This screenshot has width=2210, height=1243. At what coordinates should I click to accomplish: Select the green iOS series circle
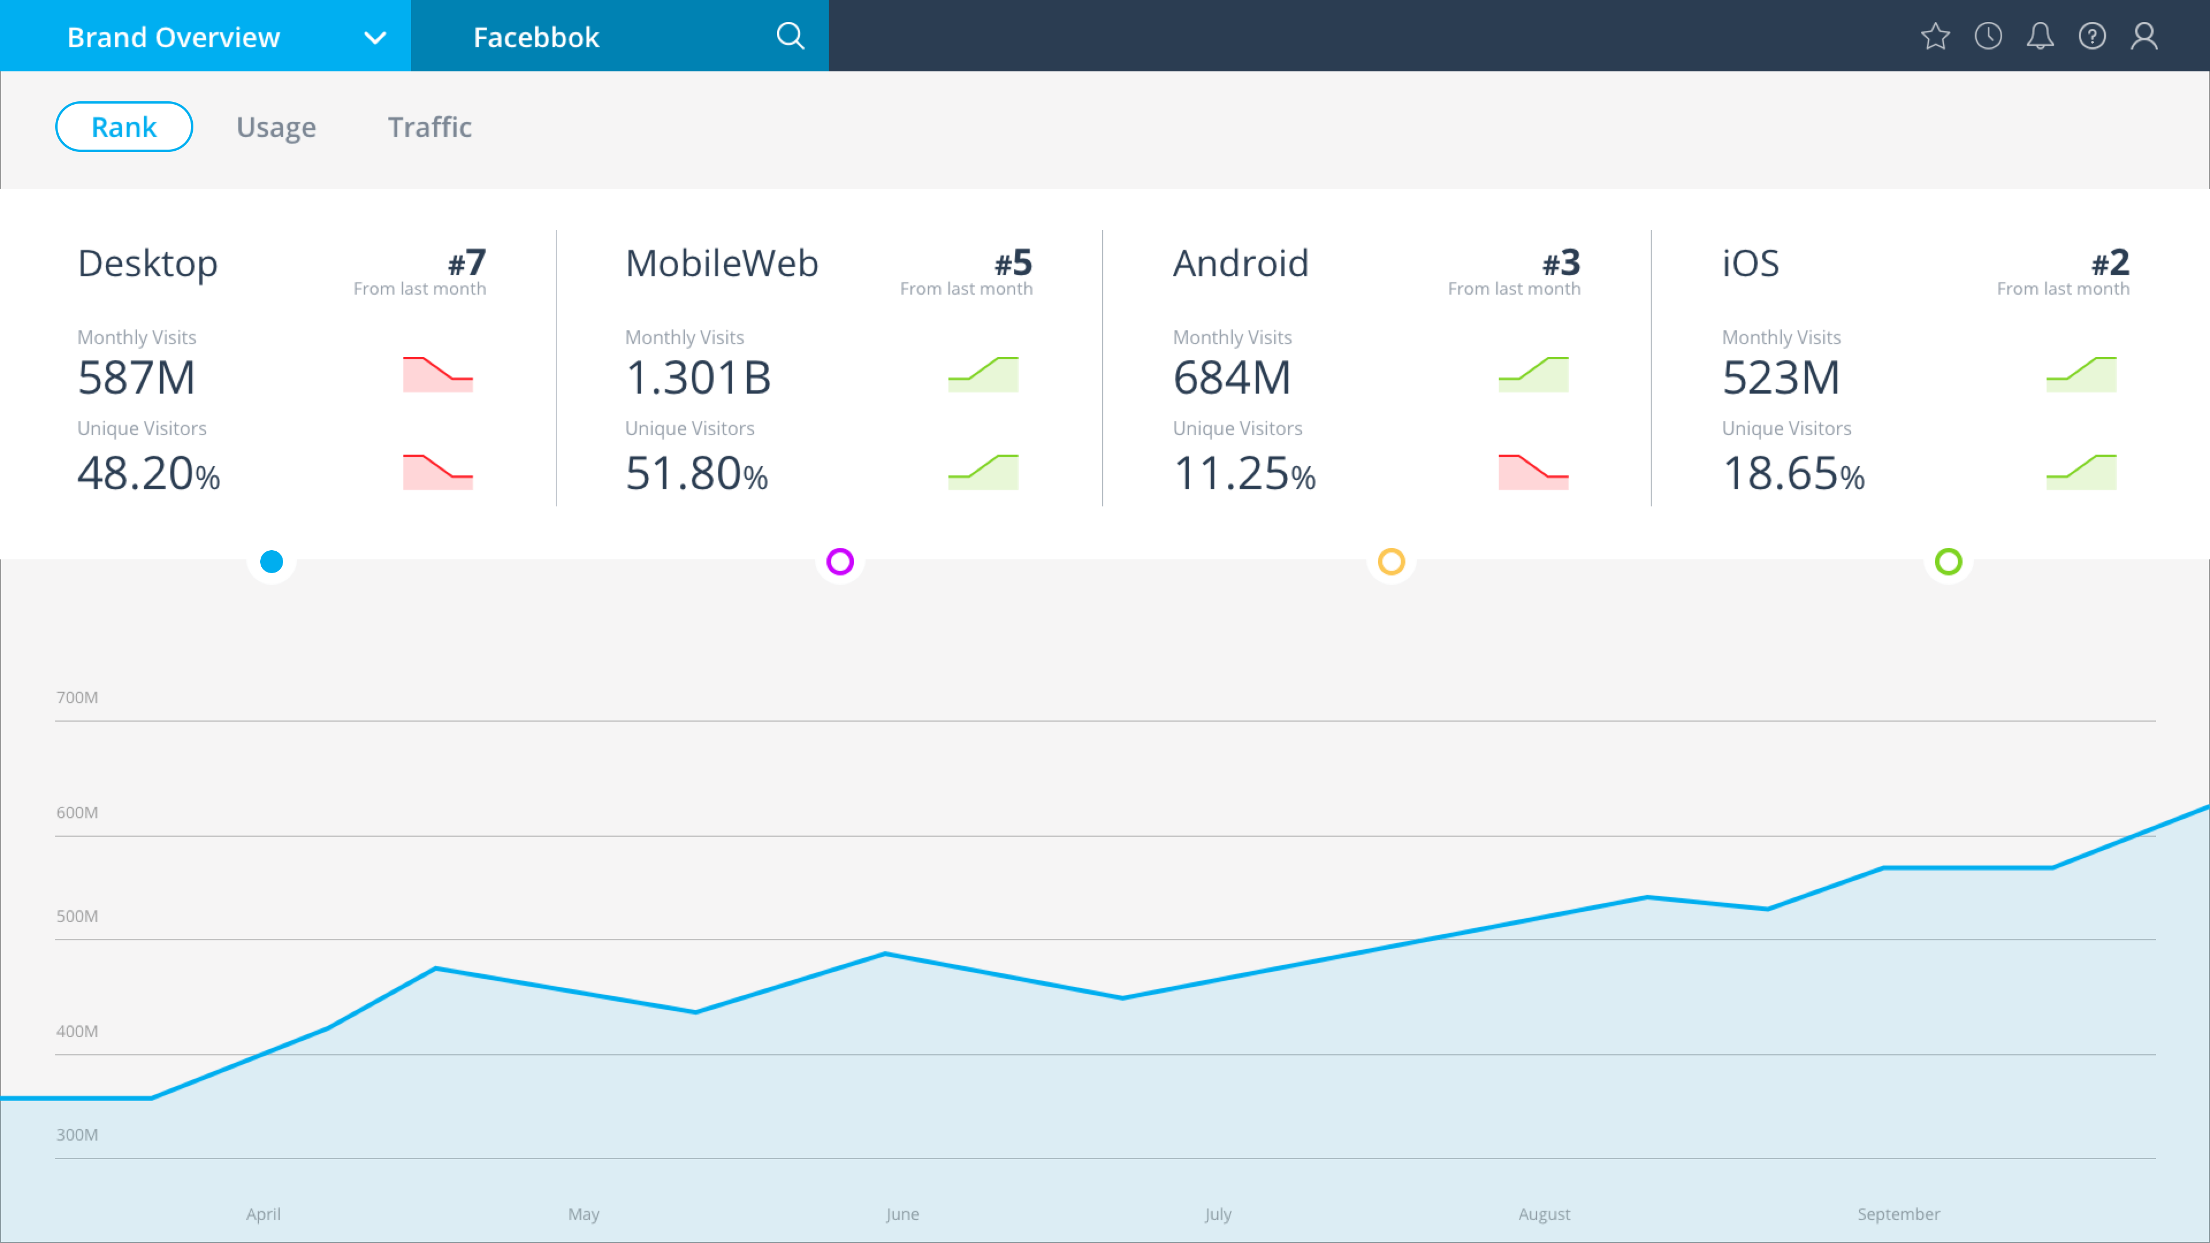click(x=1948, y=562)
